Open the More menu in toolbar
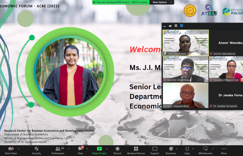 tap(224, 149)
